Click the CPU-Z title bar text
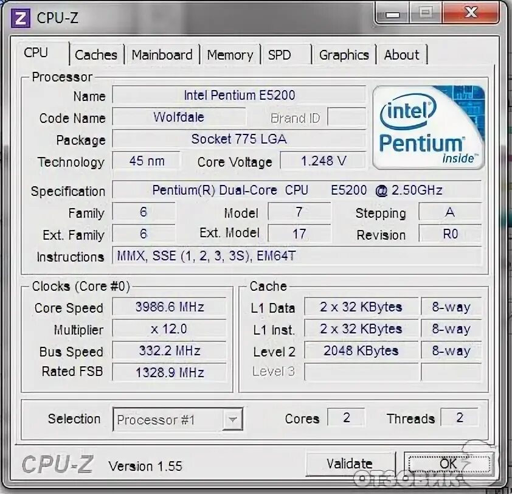 tap(58, 18)
